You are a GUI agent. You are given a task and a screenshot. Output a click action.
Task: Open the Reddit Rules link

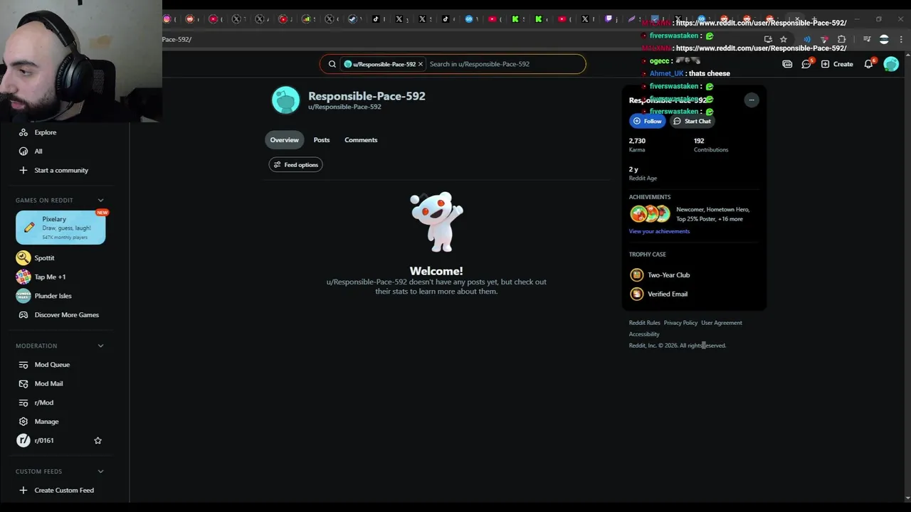point(645,323)
